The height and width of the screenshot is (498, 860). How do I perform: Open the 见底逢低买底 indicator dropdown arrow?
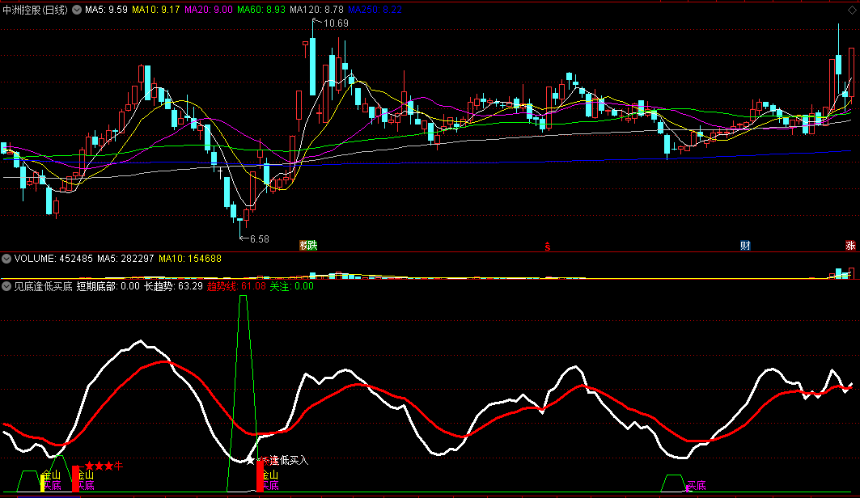pyautogui.click(x=6, y=286)
